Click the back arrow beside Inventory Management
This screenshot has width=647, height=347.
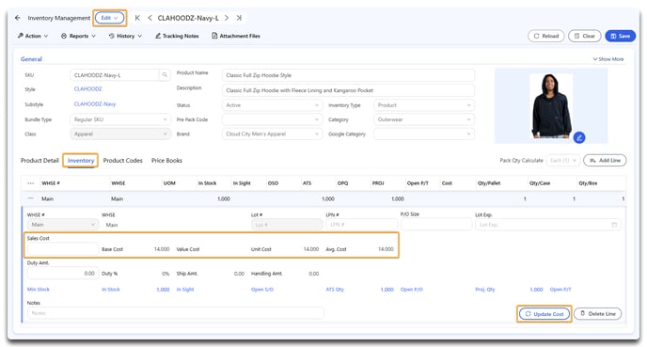tap(17, 18)
